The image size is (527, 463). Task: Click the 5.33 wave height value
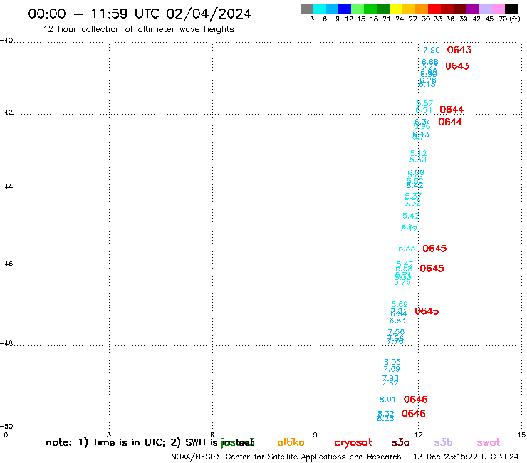tap(407, 249)
